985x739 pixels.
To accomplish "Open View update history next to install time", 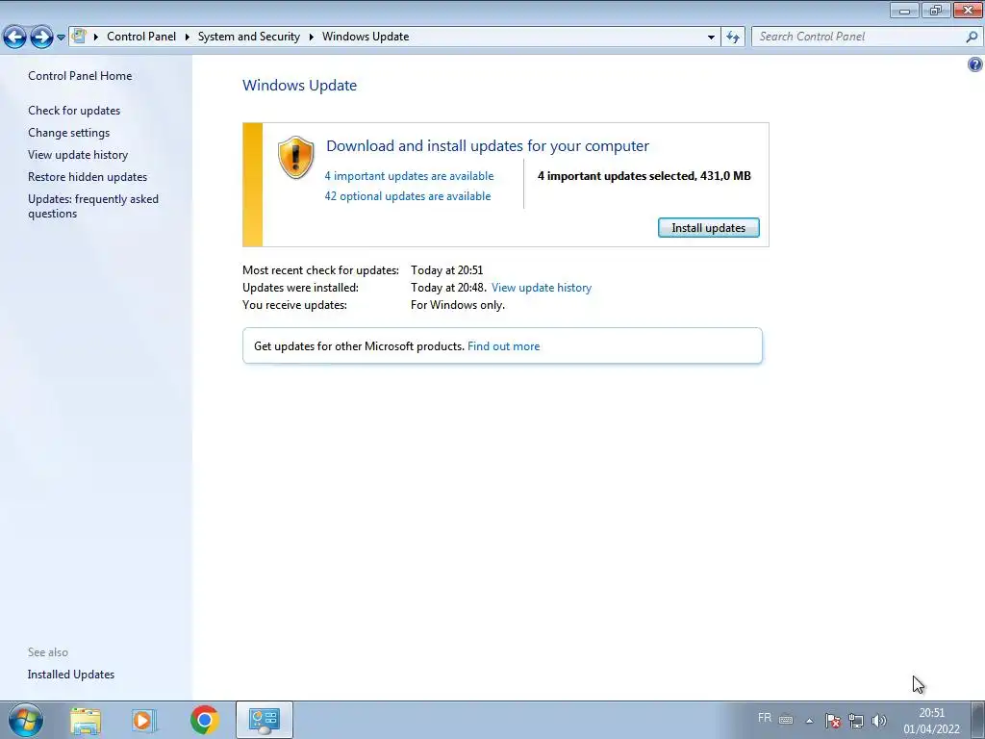I will (x=542, y=287).
